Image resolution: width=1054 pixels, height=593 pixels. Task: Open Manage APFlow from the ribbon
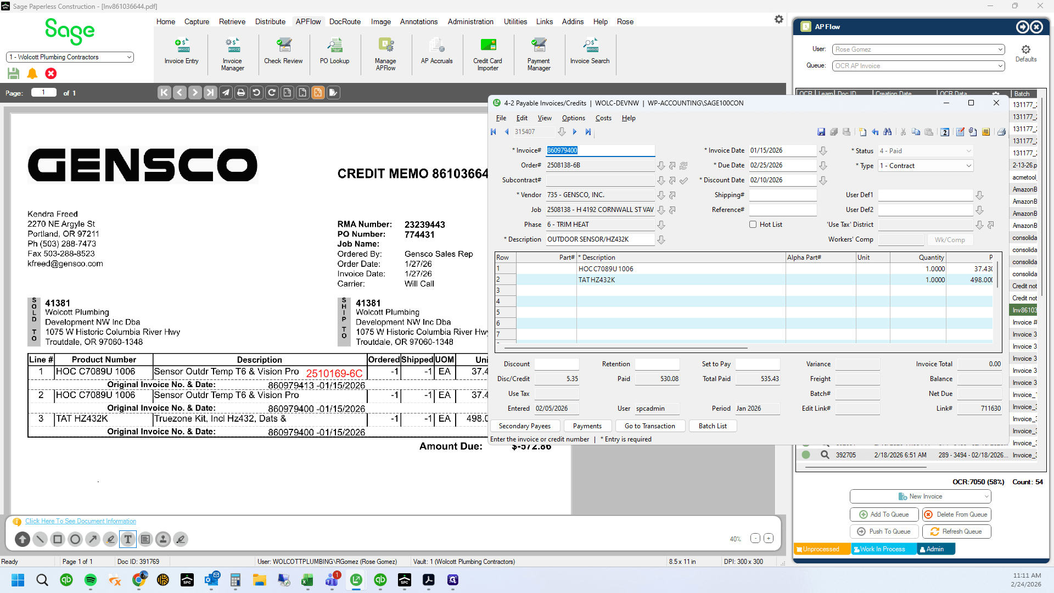[x=386, y=54]
